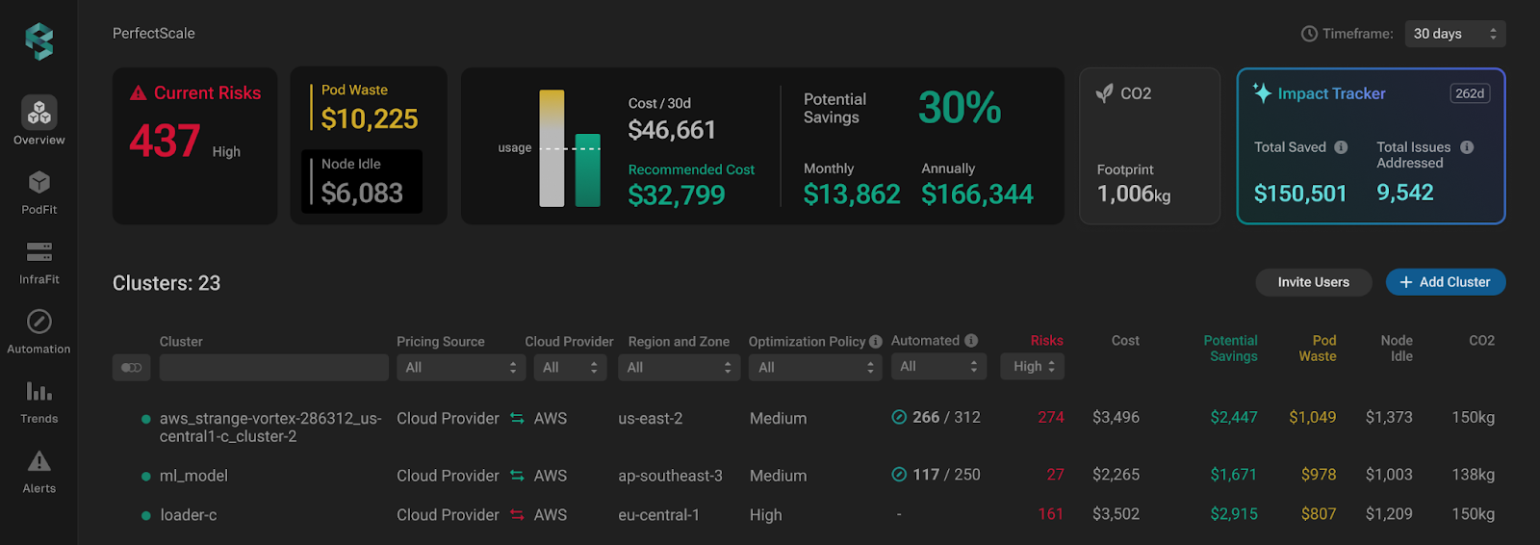Click the 262d badge in Impact Tracker

[x=1470, y=93]
